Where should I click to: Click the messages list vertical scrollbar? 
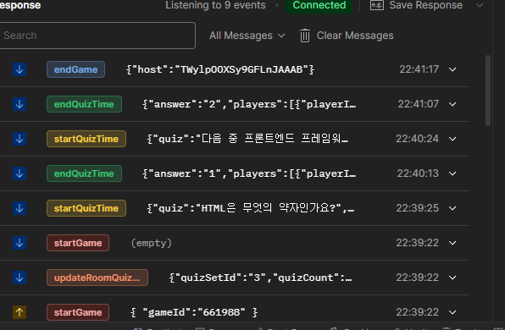coord(488,91)
